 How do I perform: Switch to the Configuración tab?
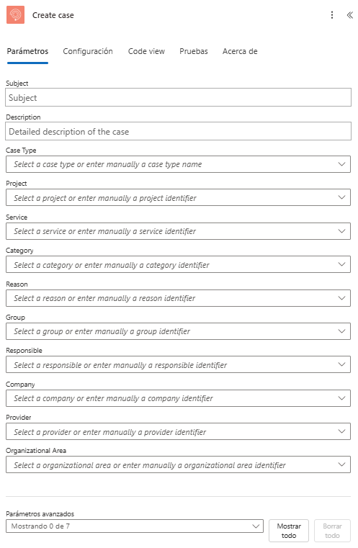click(88, 51)
